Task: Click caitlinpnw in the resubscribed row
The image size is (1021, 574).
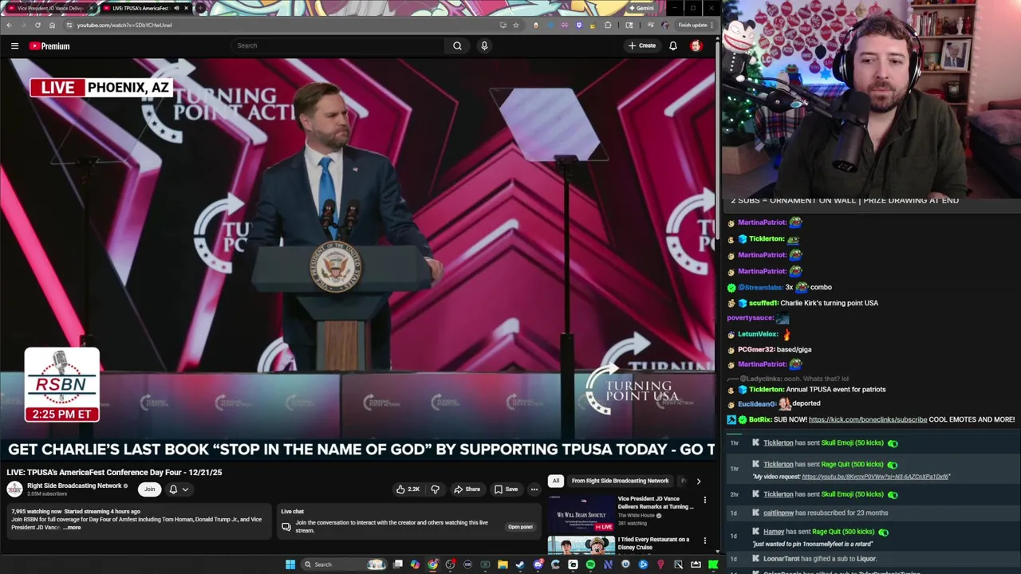Action: (x=779, y=513)
